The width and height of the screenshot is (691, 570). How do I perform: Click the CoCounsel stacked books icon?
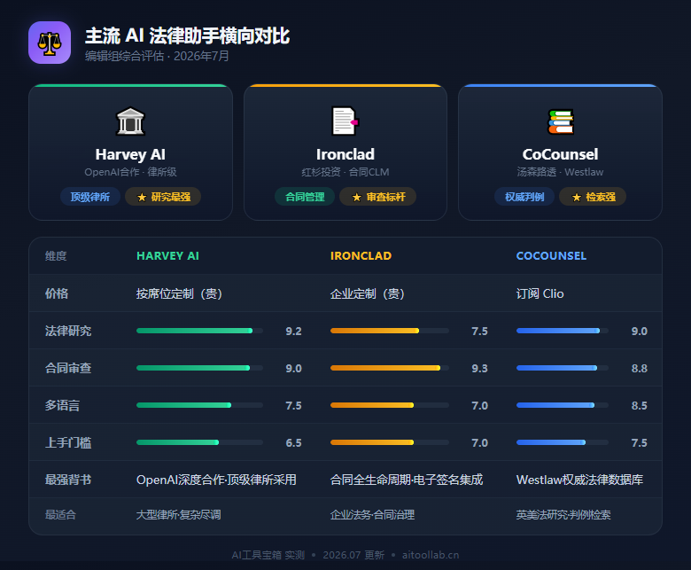click(560, 121)
